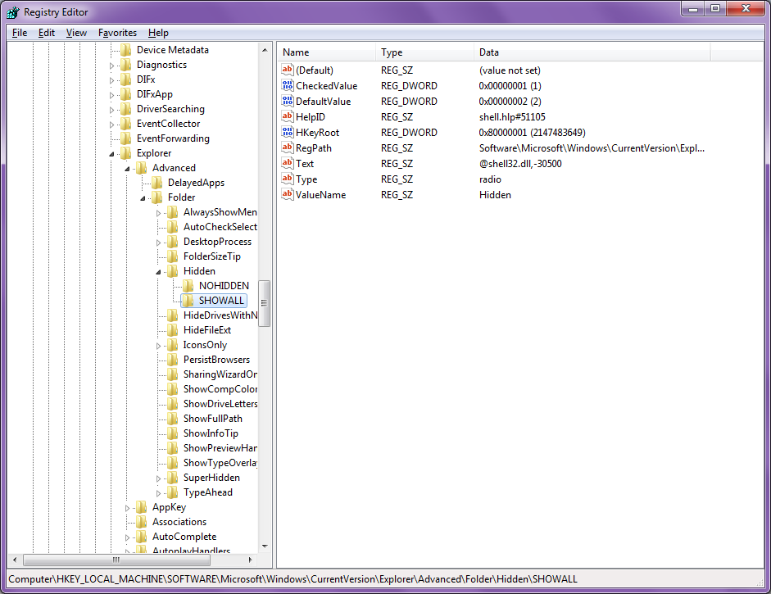Sort values by Data column header
Screen dimensions: 771x594
[592, 52]
